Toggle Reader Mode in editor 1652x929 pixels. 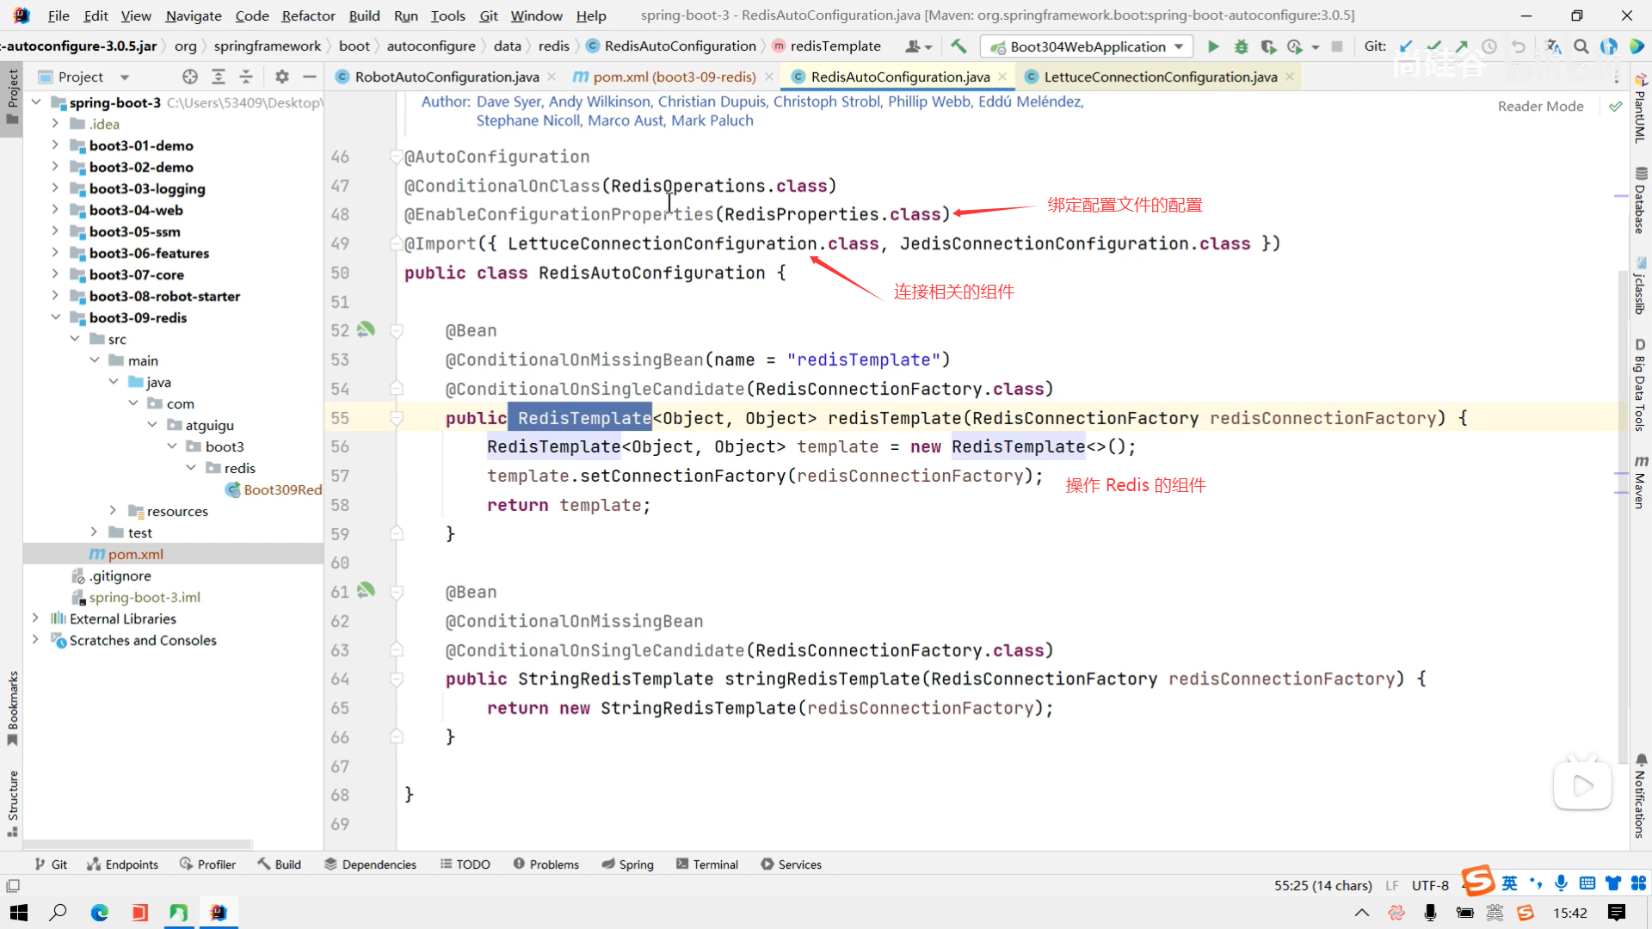click(1540, 106)
